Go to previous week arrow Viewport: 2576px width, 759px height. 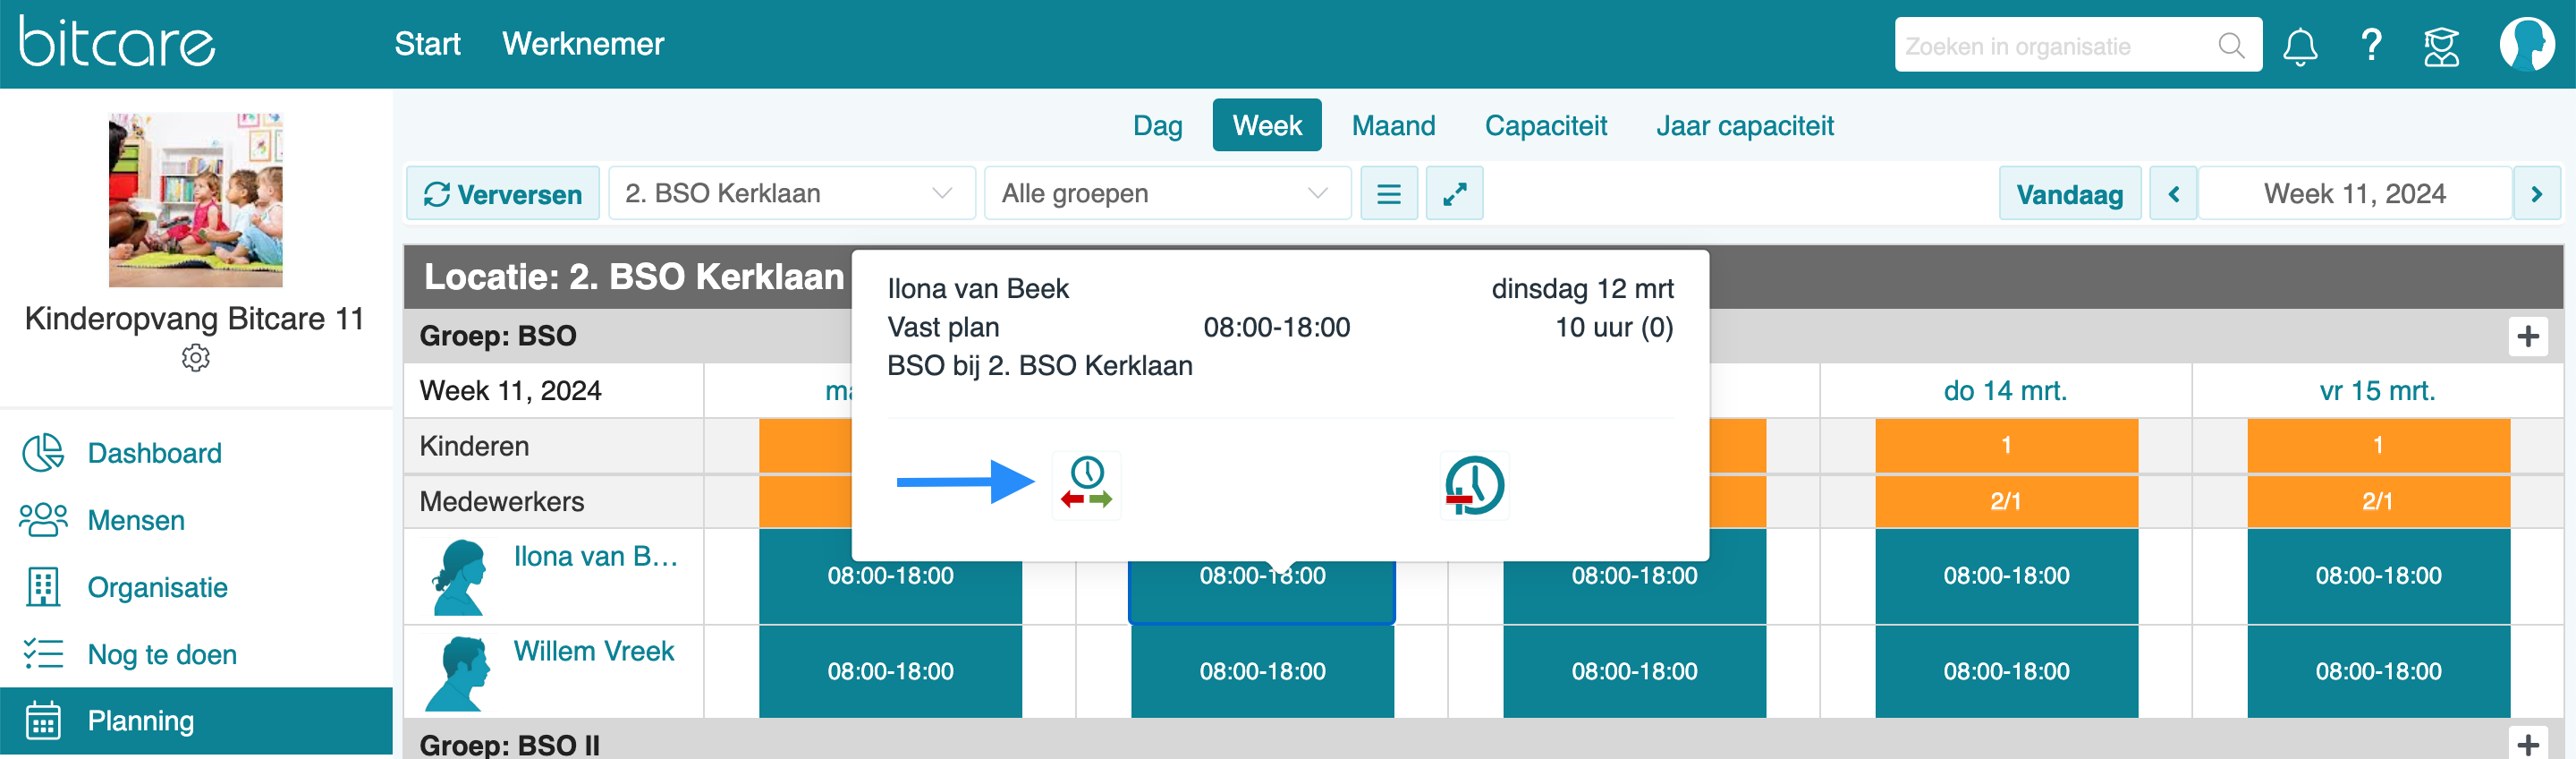2173,193
